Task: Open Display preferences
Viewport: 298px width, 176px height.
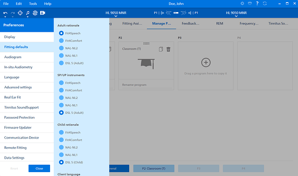Action: point(27,37)
